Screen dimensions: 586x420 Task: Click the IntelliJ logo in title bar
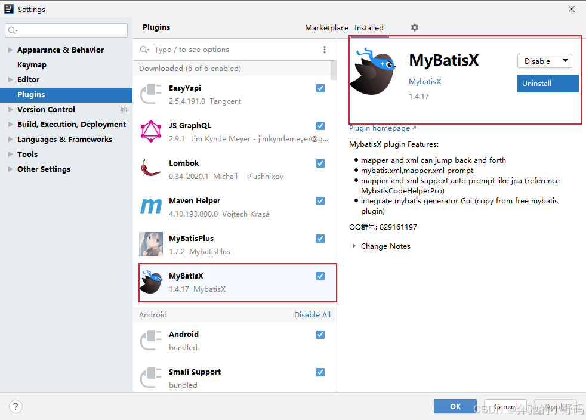coord(9,9)
